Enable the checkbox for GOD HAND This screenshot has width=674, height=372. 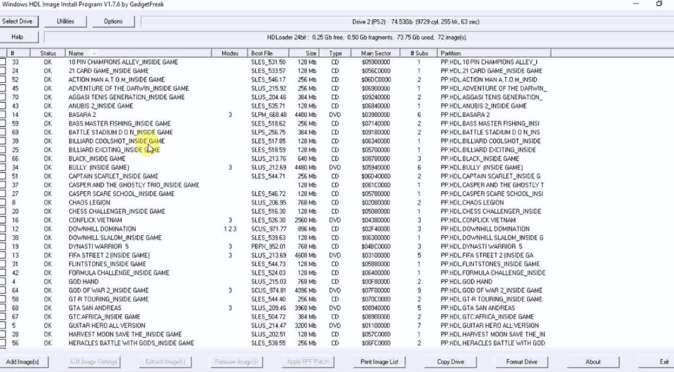3,281
